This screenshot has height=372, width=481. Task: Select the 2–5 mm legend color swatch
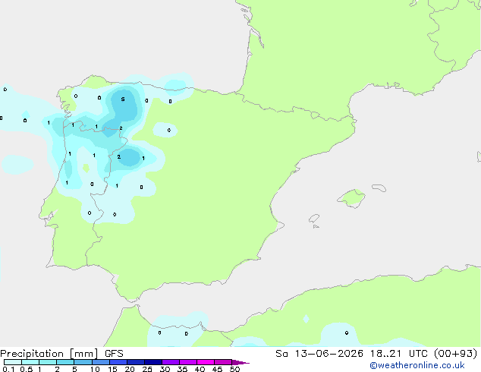click(x=65, y=362)
